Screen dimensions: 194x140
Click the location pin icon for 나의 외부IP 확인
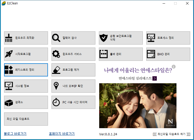[56, 86]
